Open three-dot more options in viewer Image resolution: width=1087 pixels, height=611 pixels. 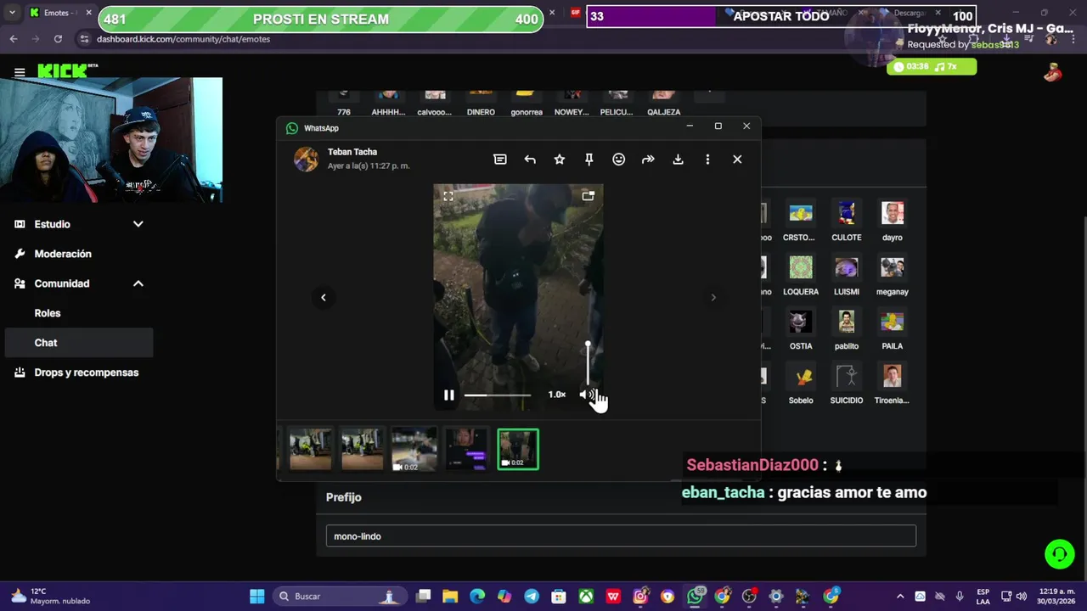(707, 160)
